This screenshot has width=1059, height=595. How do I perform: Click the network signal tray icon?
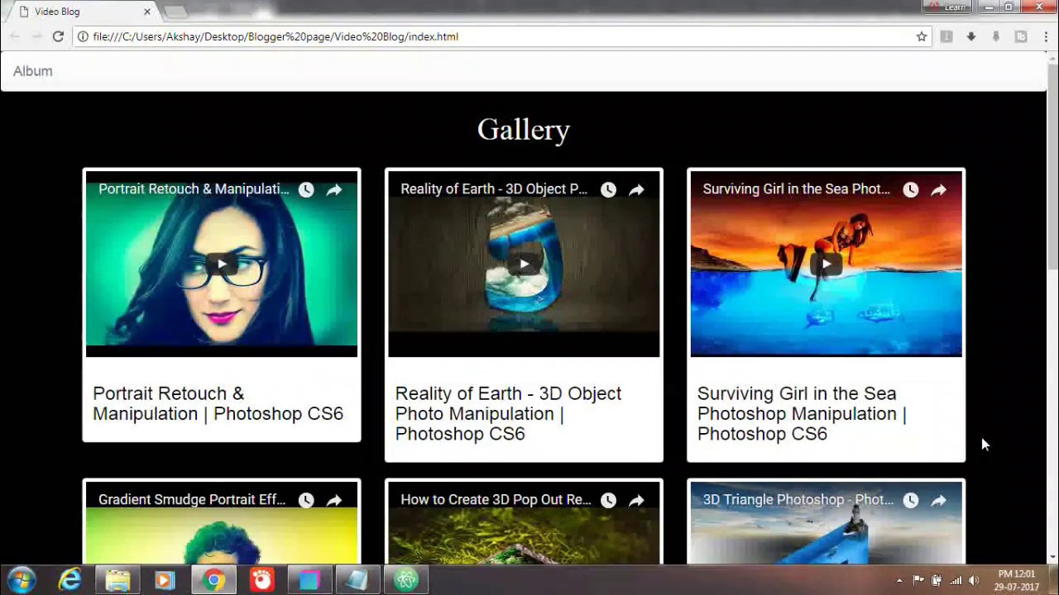[x=956, y=580]
